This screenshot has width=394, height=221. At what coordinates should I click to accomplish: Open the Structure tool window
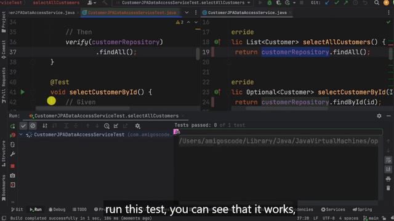pos(4,153)
